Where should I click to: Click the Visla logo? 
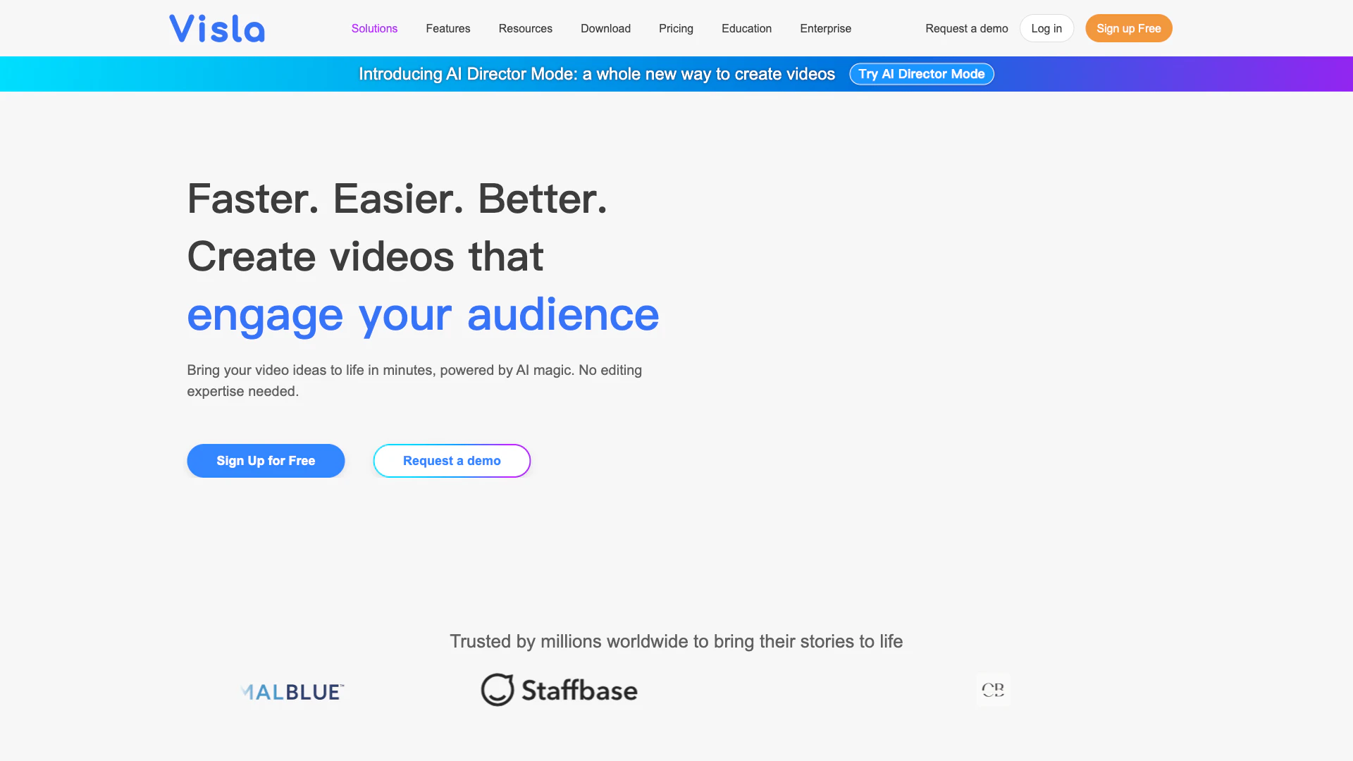[217, 29]
